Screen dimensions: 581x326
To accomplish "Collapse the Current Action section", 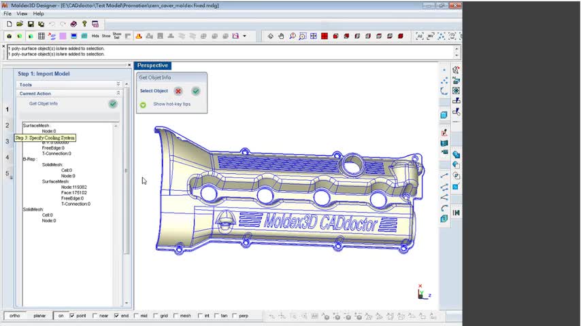I will (x=118, y=93).
